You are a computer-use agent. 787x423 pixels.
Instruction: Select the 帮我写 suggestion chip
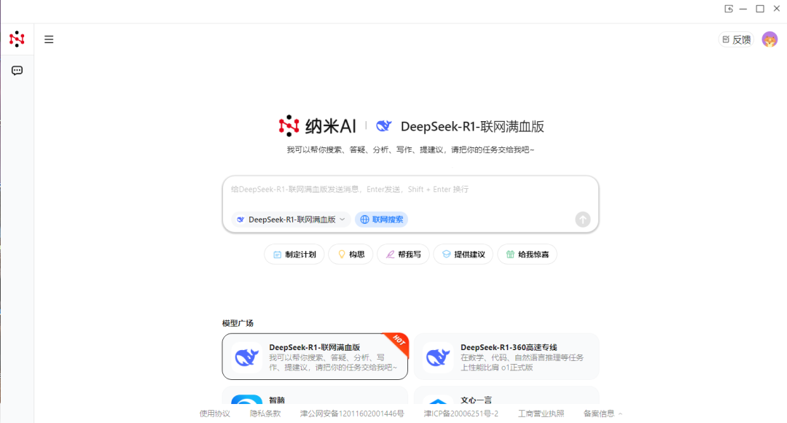click(403, 255)
